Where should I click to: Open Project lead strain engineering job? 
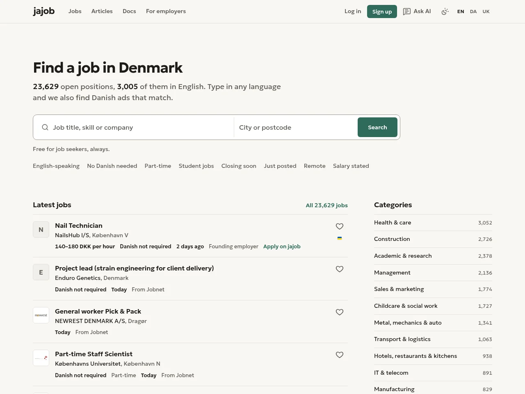point(135,268)
